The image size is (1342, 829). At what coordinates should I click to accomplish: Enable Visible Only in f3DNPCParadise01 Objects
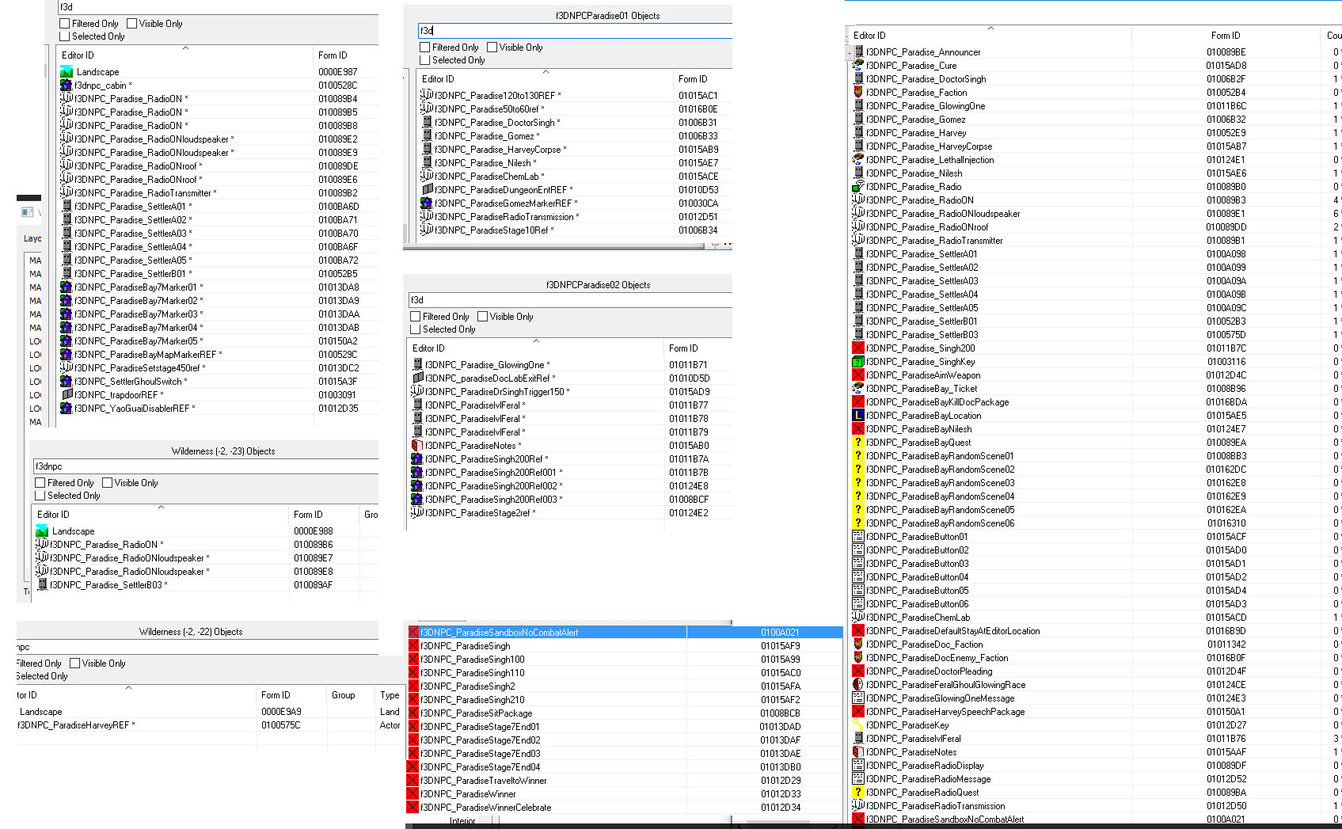(492, 48)
